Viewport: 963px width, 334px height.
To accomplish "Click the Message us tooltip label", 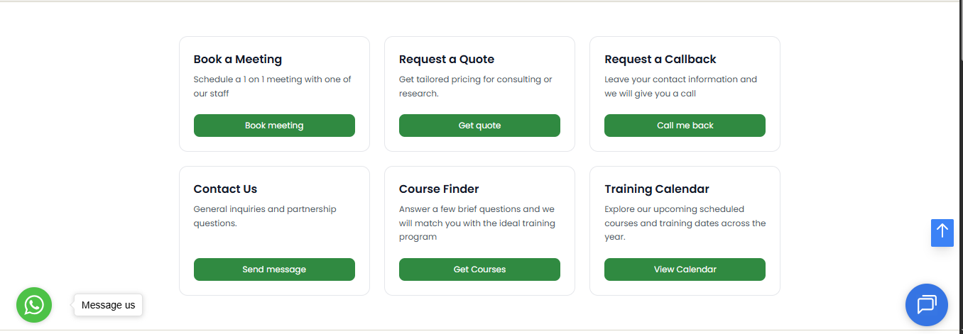I will pyautogui.click(x=108, y=305).
